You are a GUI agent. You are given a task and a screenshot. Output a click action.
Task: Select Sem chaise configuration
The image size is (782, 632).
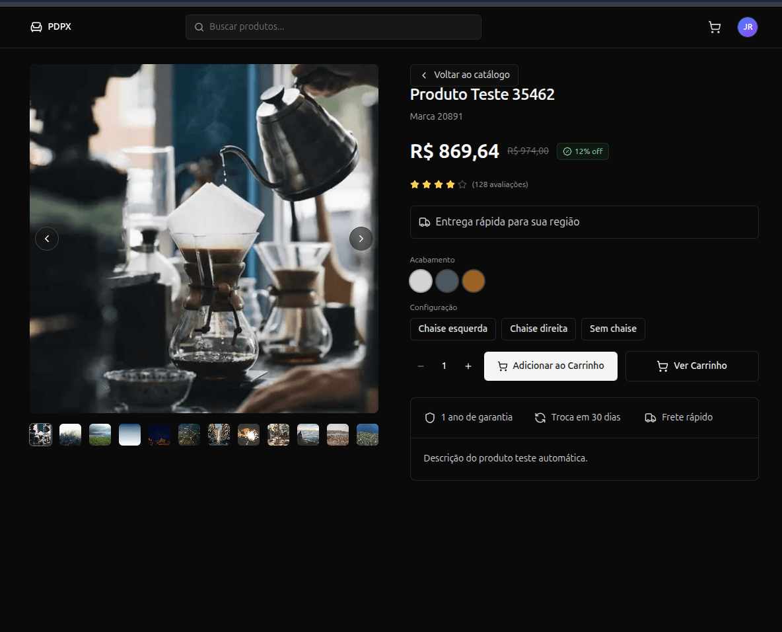[x=613, y=329]
